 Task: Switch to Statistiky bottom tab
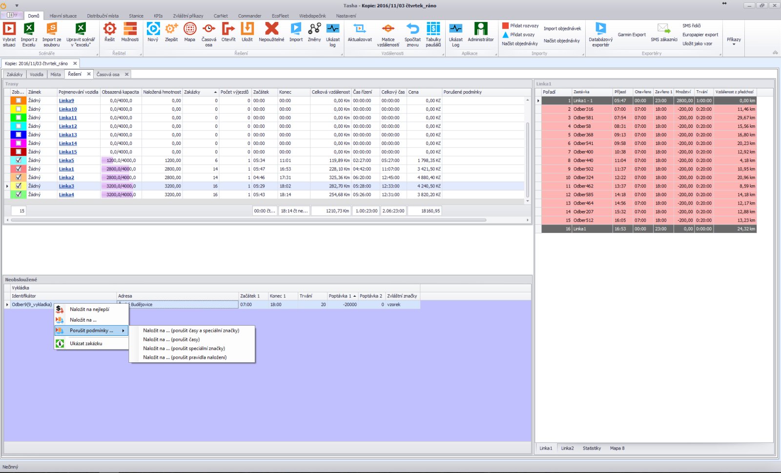(x=592, y=448)
